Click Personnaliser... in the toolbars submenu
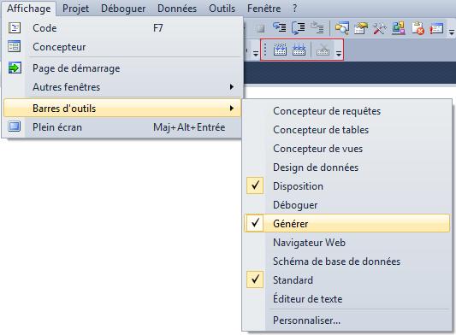 click(x=346, y=320)
